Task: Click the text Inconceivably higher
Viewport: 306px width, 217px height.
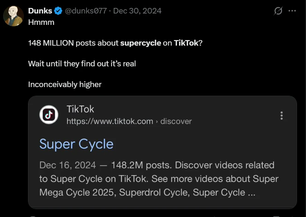Action: click(x=65, y=84)
